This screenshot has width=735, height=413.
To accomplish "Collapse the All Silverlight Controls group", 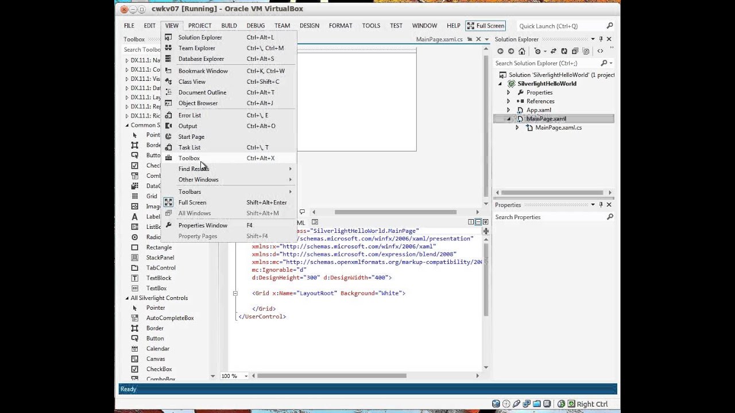I will tap(127, 298).
